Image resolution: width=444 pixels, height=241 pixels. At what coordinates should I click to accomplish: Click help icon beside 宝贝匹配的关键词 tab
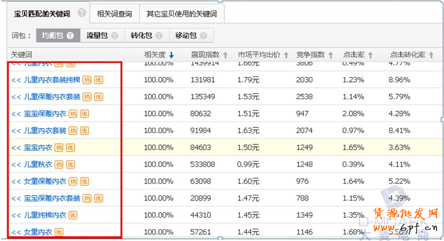coord(82,13)
